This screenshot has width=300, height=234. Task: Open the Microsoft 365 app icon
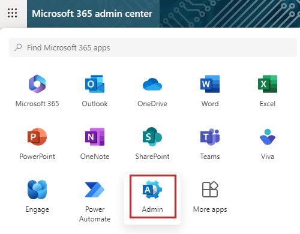37,84
